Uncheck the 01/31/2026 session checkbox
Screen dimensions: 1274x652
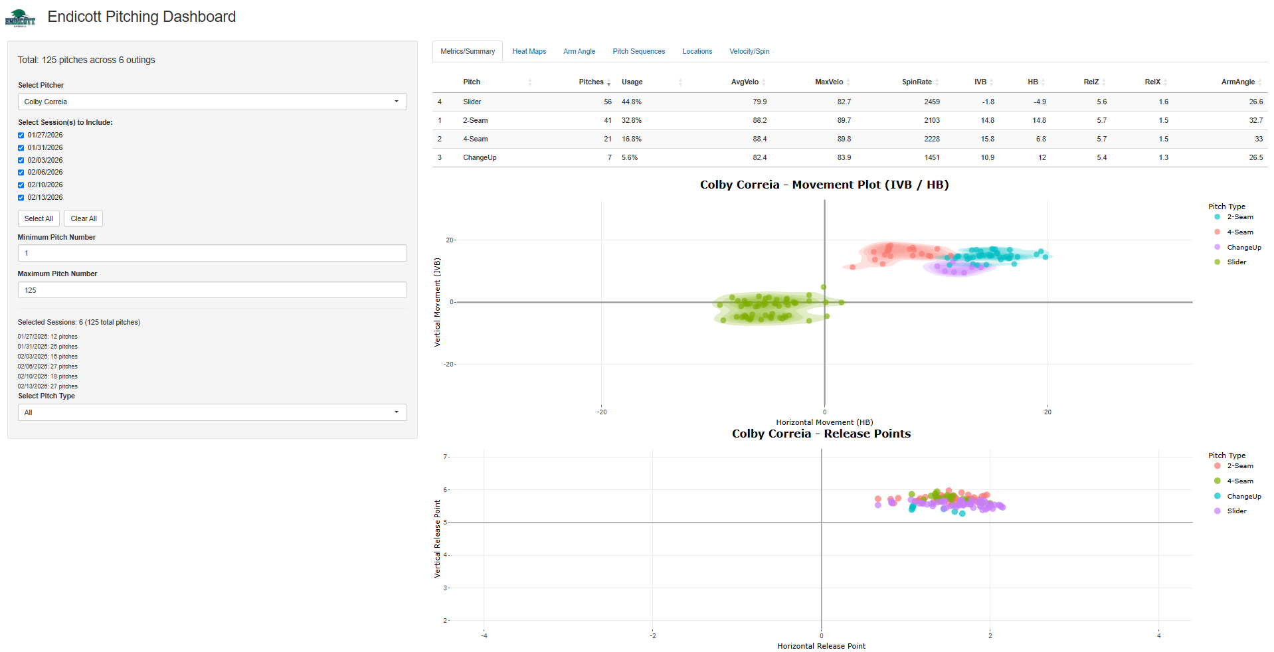[21, 148]
